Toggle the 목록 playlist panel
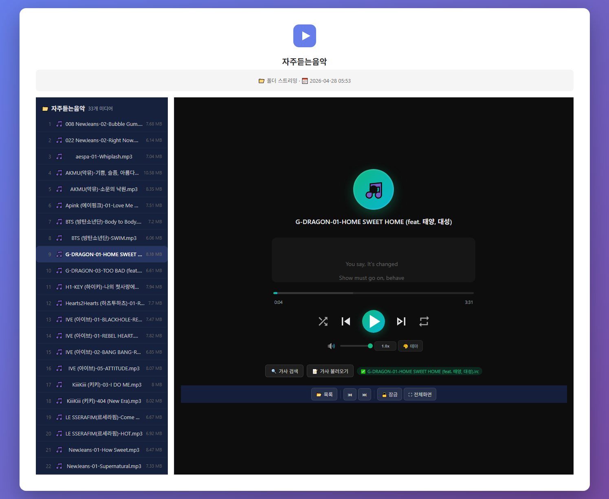The width and height of the screenshot is (609, 499). pos(324,394)
